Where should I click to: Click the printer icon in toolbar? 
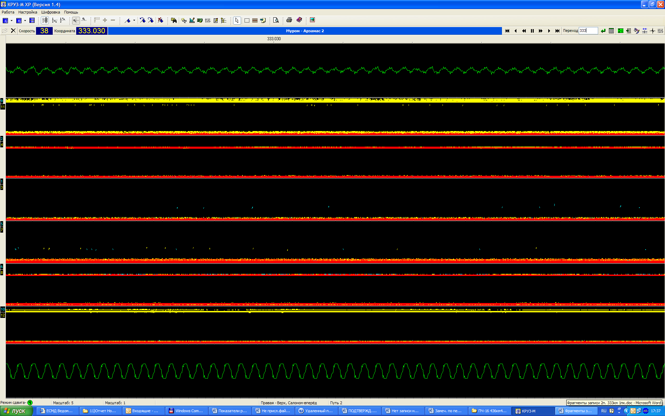pyautogui.click(x=289, y=20)
